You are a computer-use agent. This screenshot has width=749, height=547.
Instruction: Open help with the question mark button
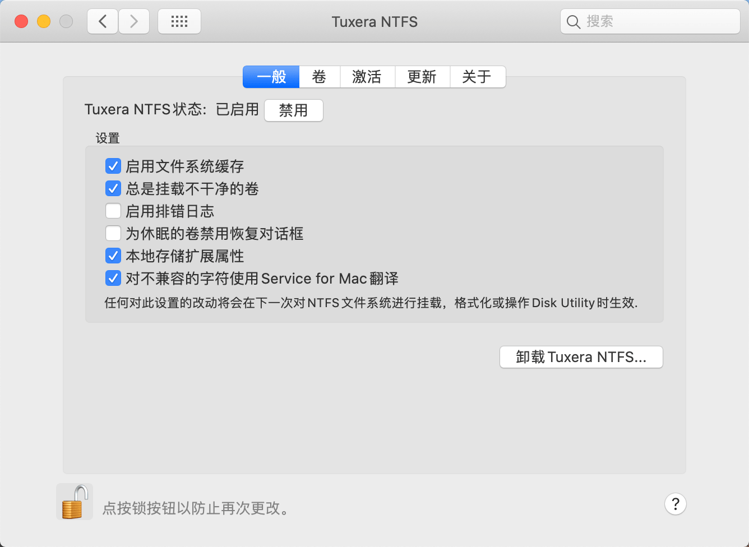(x=675, y=504)
